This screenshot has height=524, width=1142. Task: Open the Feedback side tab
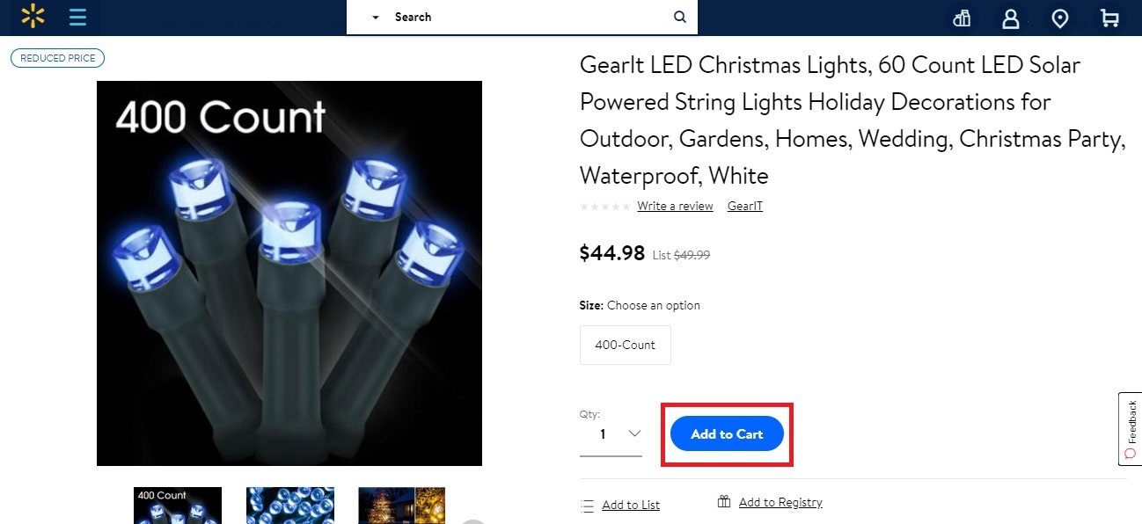tap(1131, 428)
